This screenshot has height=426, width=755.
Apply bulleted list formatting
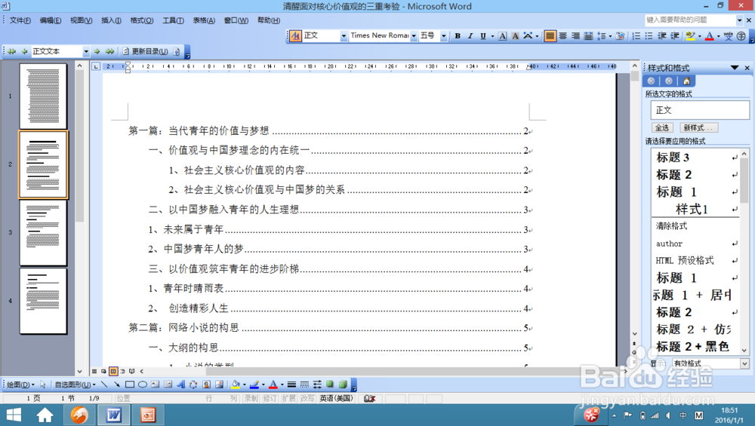pos(649,36)
